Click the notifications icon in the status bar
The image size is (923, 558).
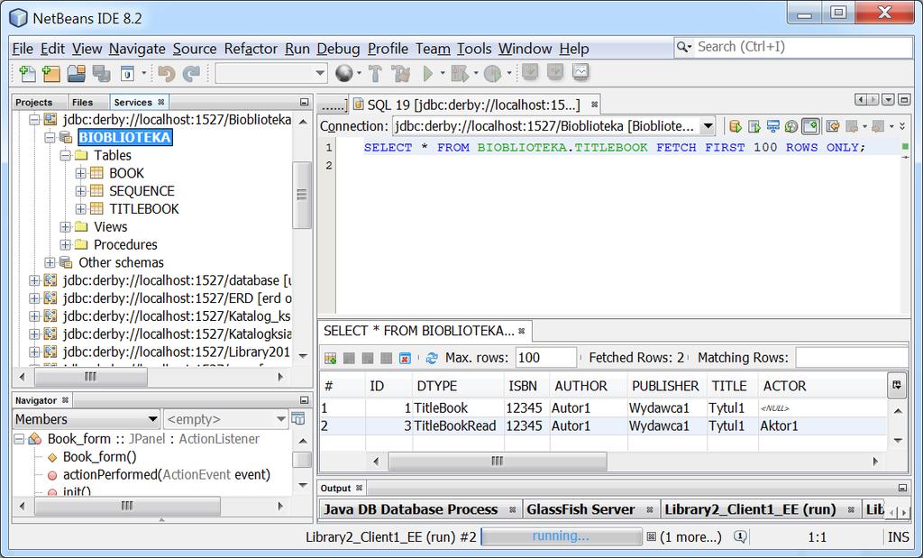[x=741, y=536]
